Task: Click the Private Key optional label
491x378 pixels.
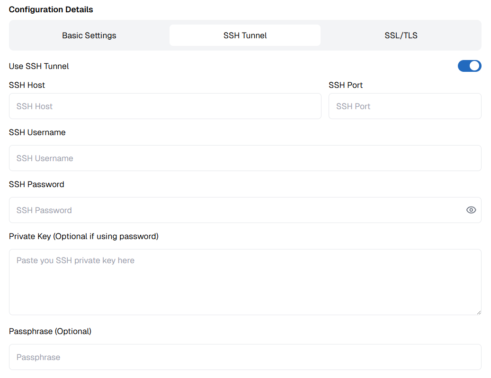Action: tap(83, 236)
